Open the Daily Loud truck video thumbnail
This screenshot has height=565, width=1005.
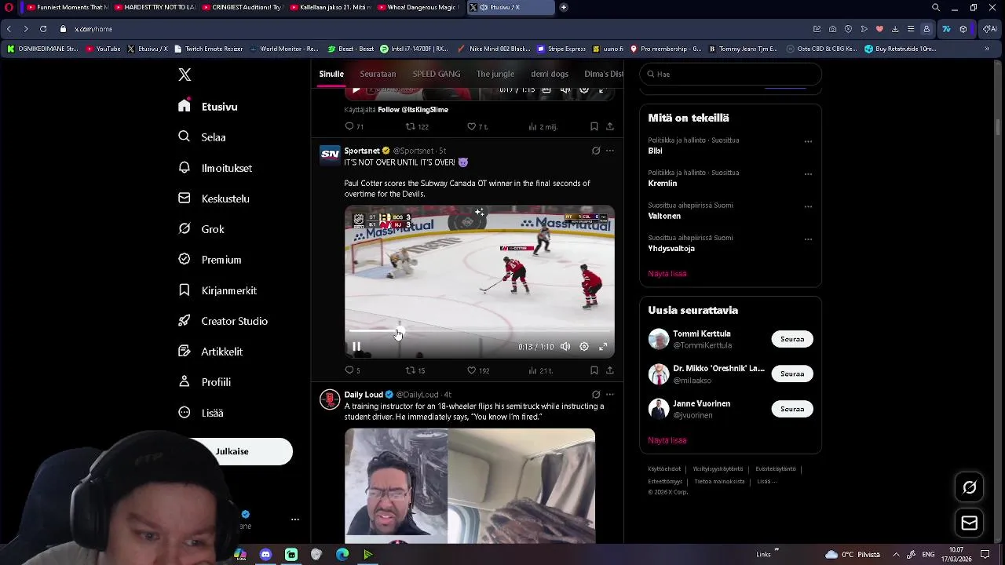click(470, 486)
